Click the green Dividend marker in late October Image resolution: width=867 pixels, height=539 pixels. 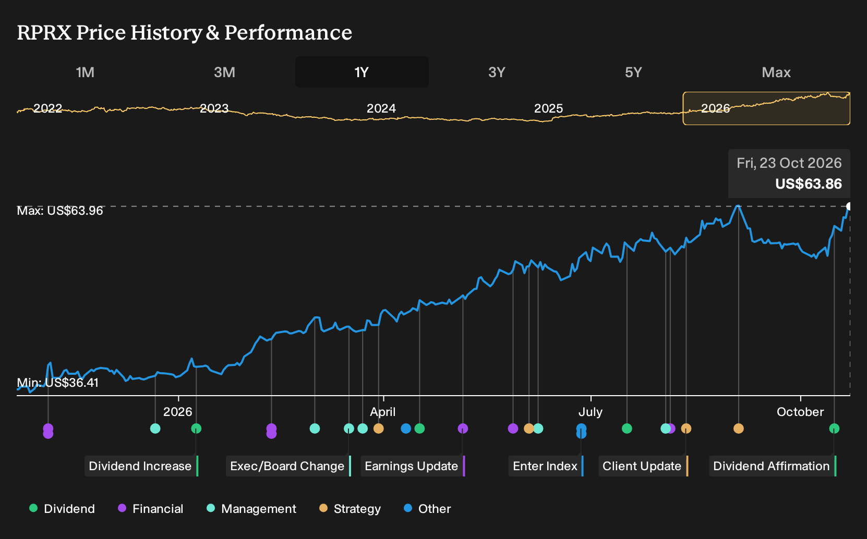coord(834,428)
